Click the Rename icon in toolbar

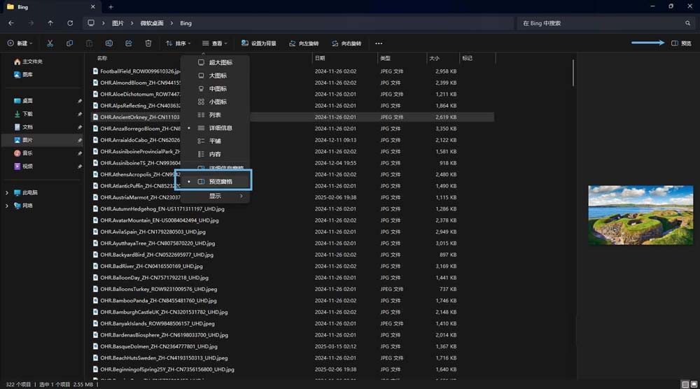[108, 43]
